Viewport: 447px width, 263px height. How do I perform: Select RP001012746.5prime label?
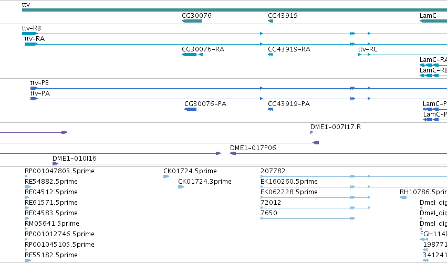coord(59,234)
